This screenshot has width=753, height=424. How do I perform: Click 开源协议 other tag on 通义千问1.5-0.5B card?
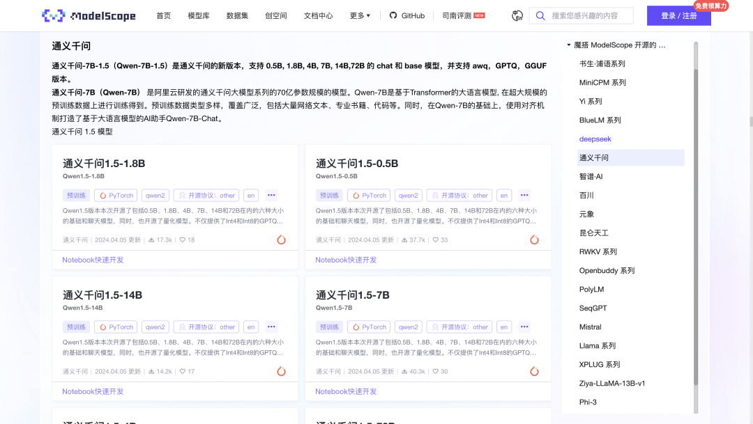[x=459, y=195]
